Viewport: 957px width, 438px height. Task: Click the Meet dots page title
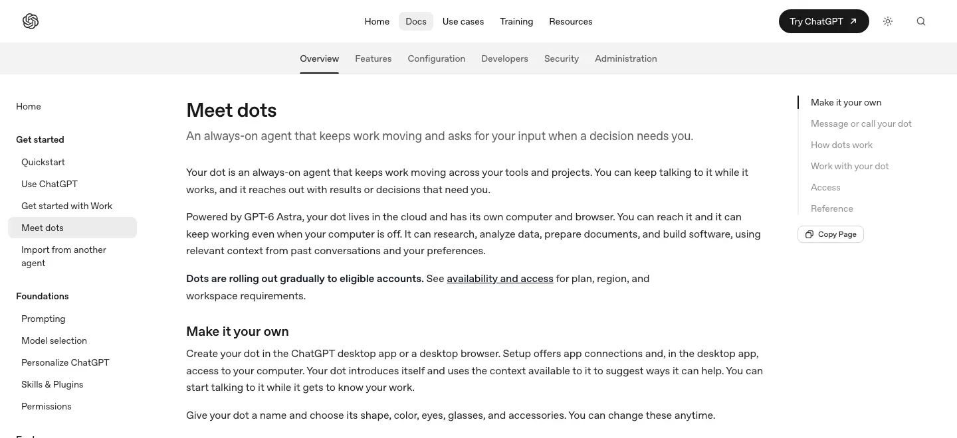231,110
